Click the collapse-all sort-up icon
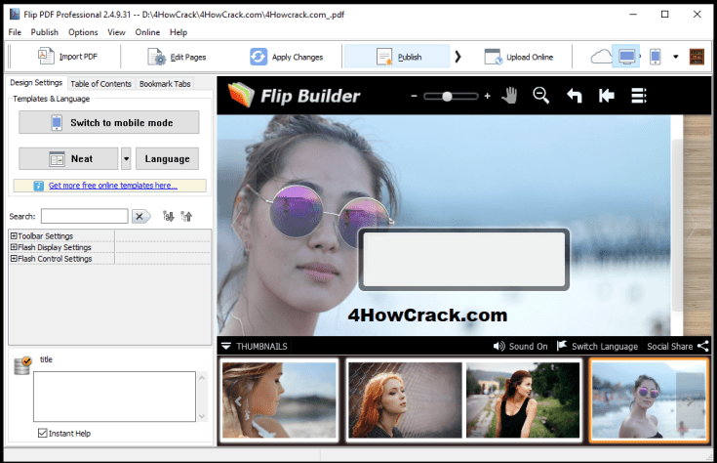 tap(186, 216)
